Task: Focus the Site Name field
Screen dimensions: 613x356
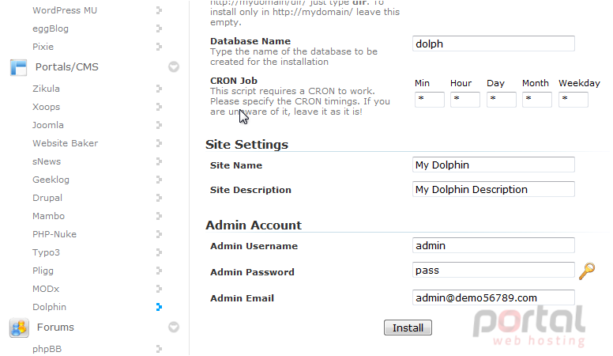Action: tap(494, 165)
